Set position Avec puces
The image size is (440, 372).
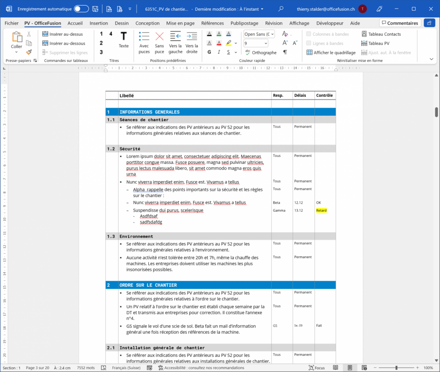(144, 43)
